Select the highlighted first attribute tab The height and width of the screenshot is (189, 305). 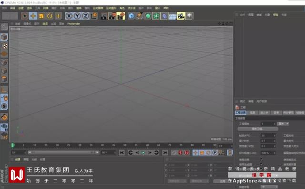[x=241, y=113]
